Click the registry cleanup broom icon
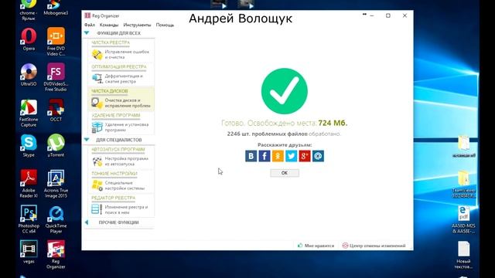The width and height of the screenshot is (495, 278). [x=97, y=55]
